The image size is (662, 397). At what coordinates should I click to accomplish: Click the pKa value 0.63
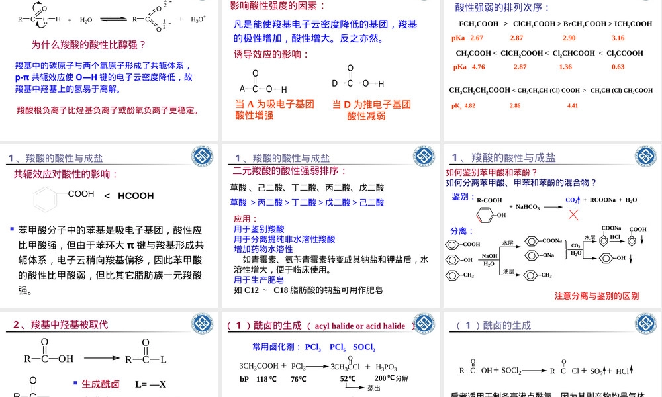[618, 67]
